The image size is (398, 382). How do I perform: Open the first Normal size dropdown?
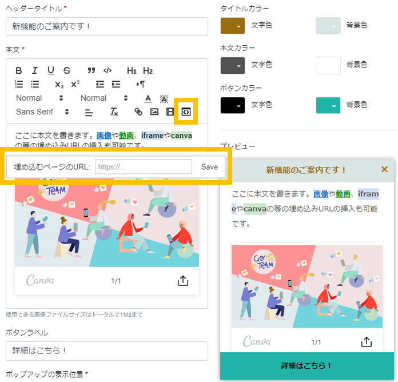pyautogui.click(x=39, y=98)
